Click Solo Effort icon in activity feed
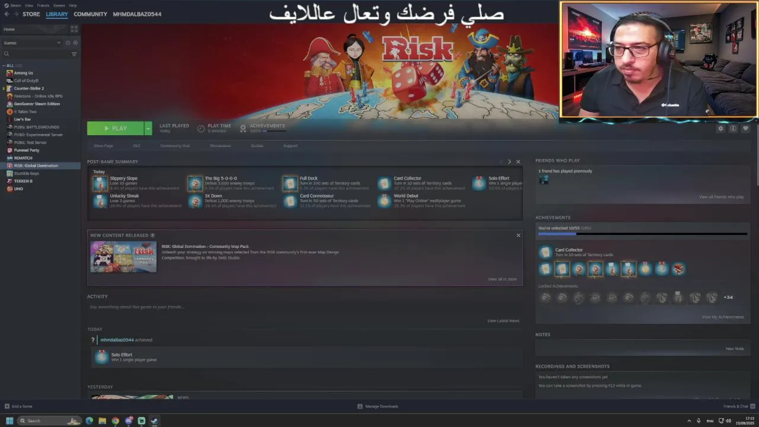 [x=101, y=357]
